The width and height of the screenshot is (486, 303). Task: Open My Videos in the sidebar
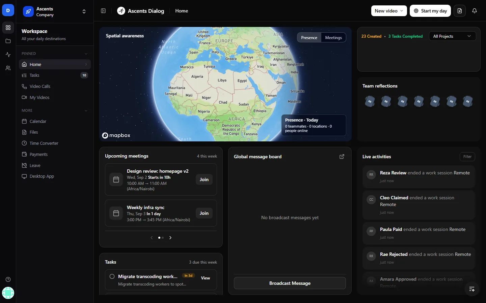(x=55, y=97)
